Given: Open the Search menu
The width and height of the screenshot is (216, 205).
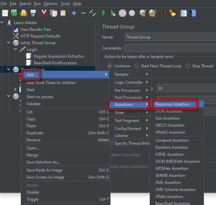Looking at the screenshot, I should click(x=25, y=4).
